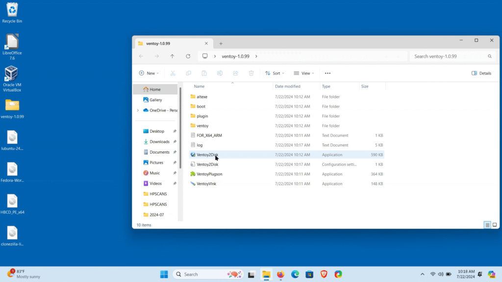Screen dimensions: 502x282
Task: Launch VentoyPlugson application in file list
Action: (209, 174)
